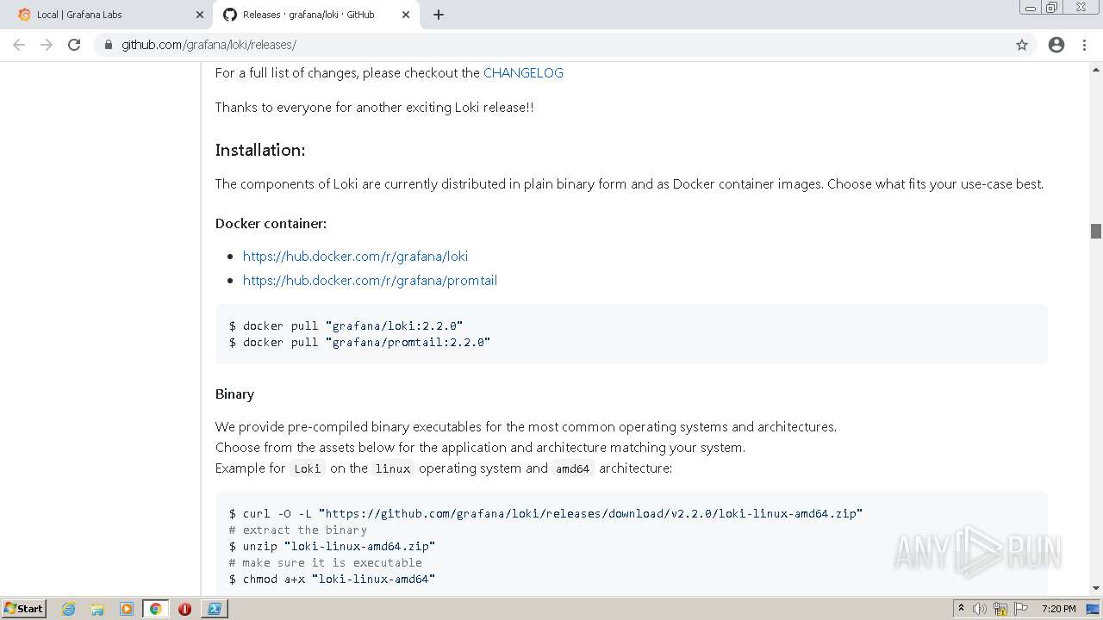Click the page scrollbar thumb
This screenshot has height=620, width=1103.
click(1096, 231)
